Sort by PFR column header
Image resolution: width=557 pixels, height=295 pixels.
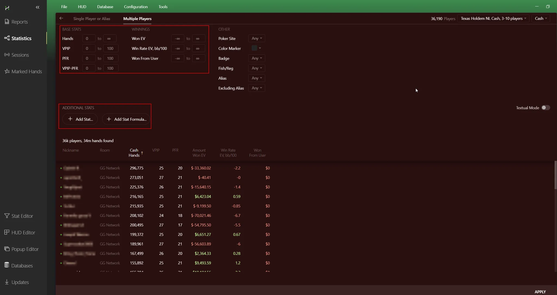[x=175, y=150]
